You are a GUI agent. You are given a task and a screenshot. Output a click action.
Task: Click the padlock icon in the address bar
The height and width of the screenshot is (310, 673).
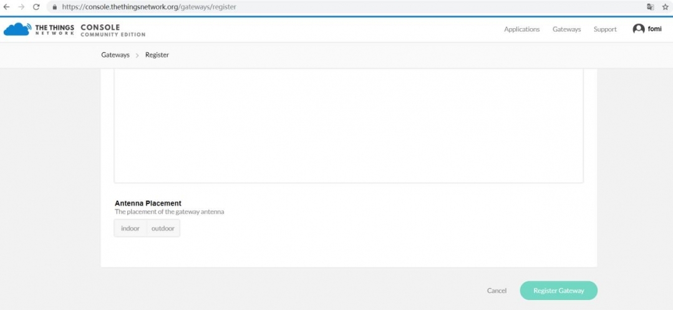(x=54, y=7)
